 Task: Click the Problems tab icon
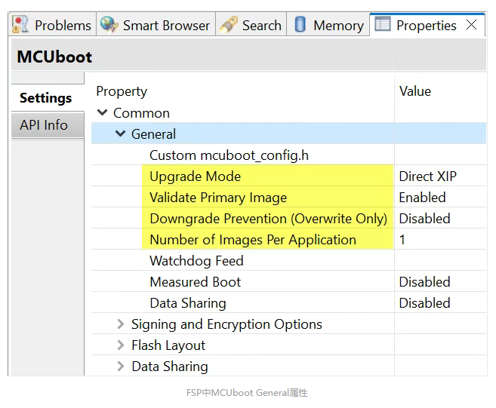20,25
